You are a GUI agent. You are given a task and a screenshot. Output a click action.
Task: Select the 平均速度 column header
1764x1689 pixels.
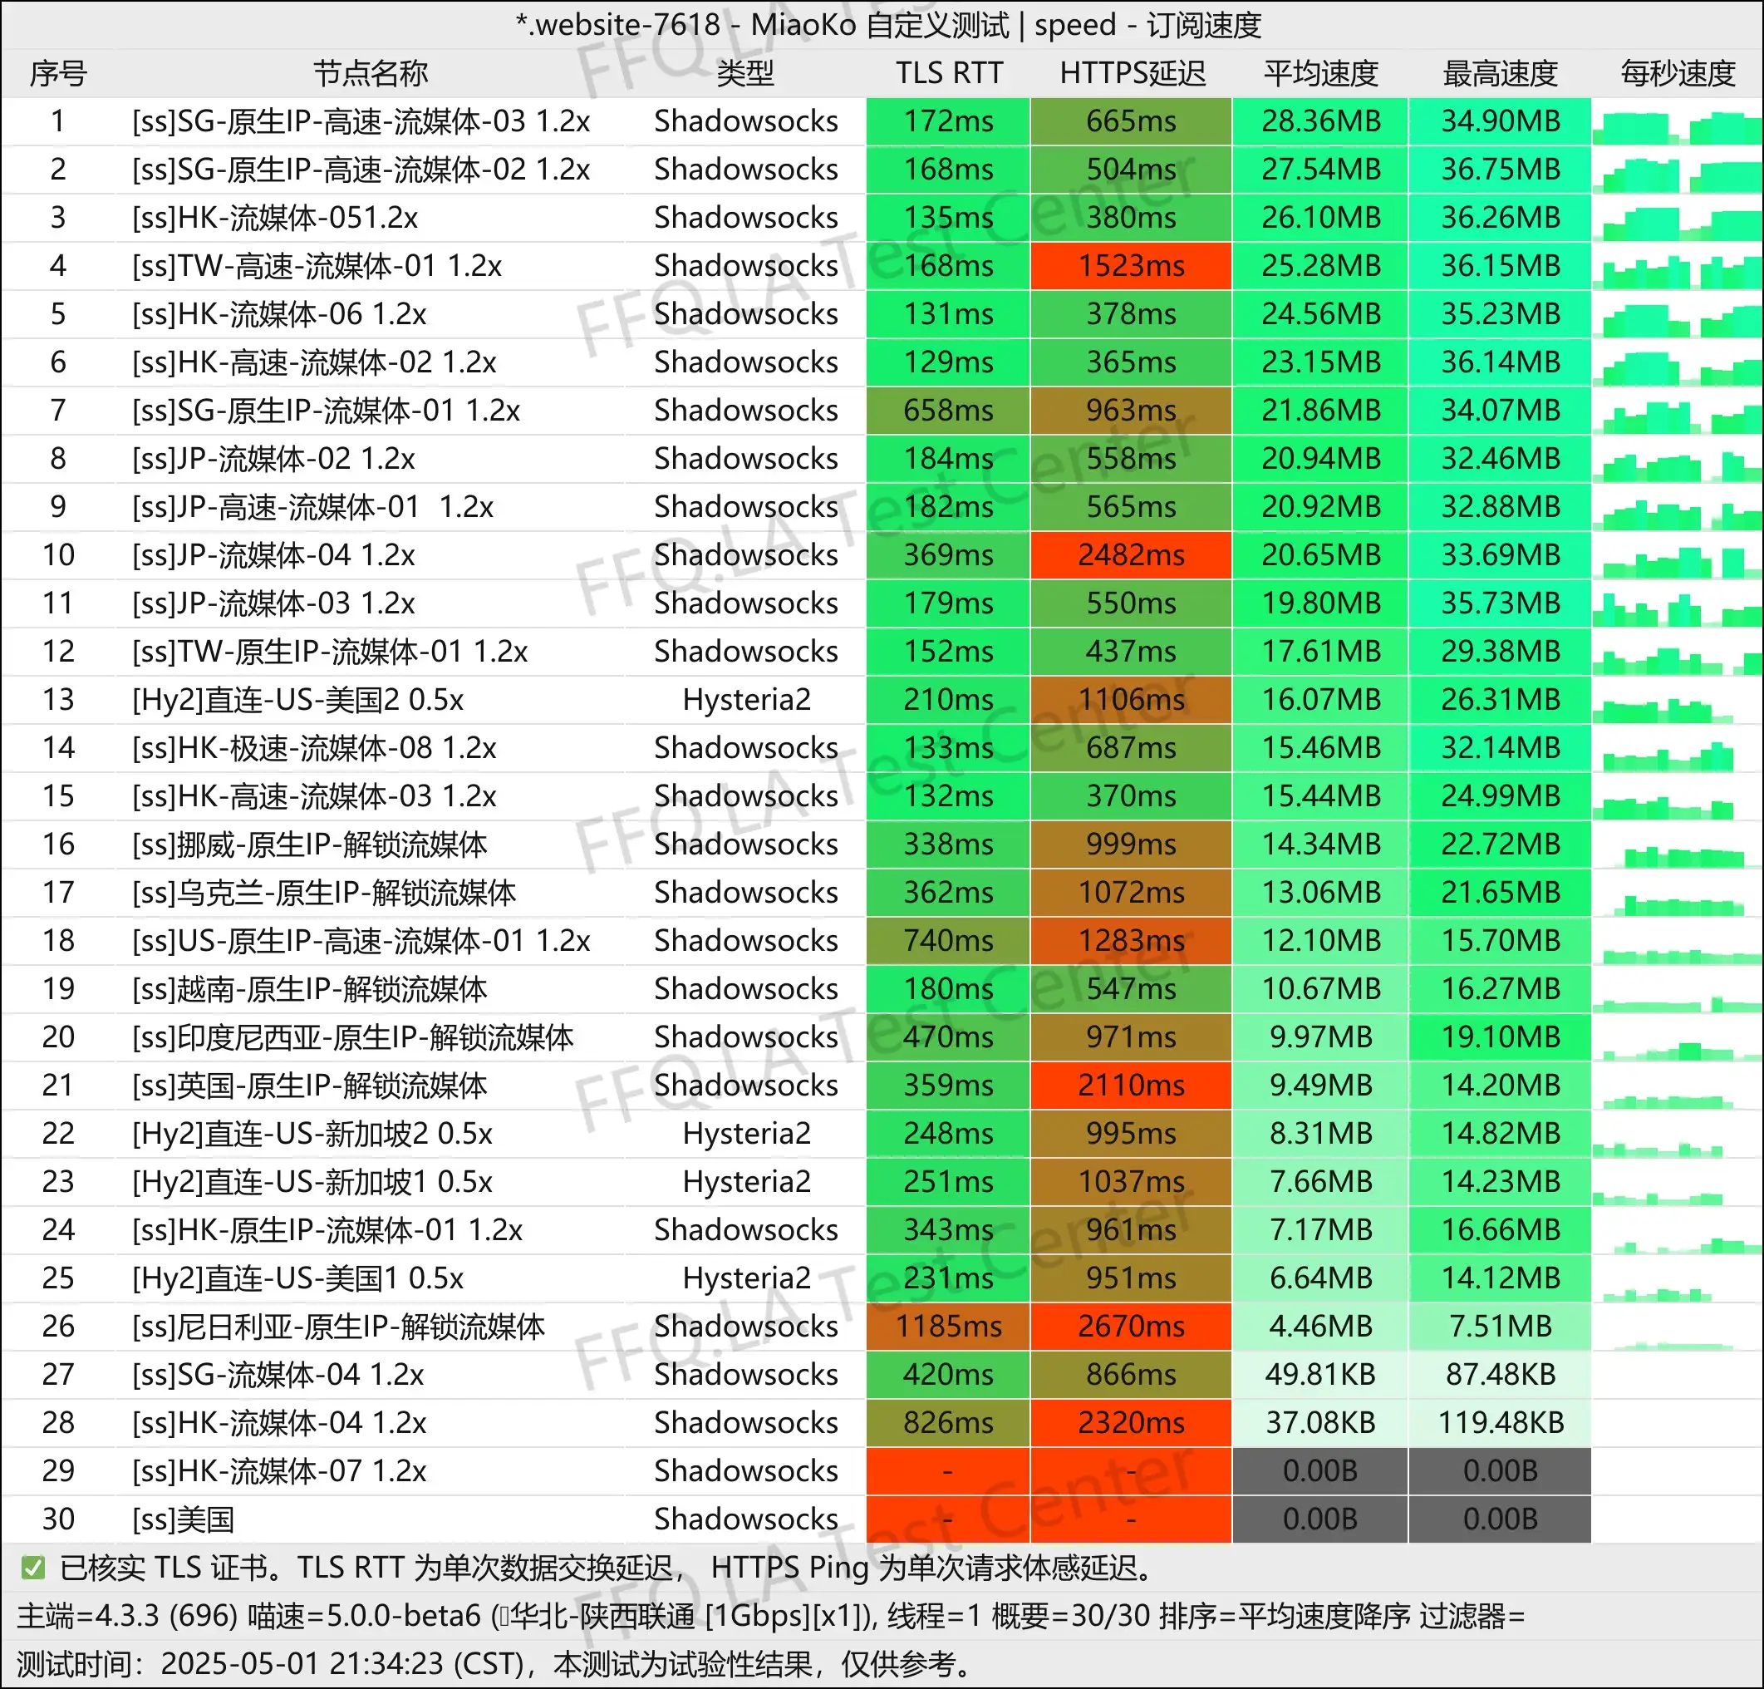point(1320,74)
